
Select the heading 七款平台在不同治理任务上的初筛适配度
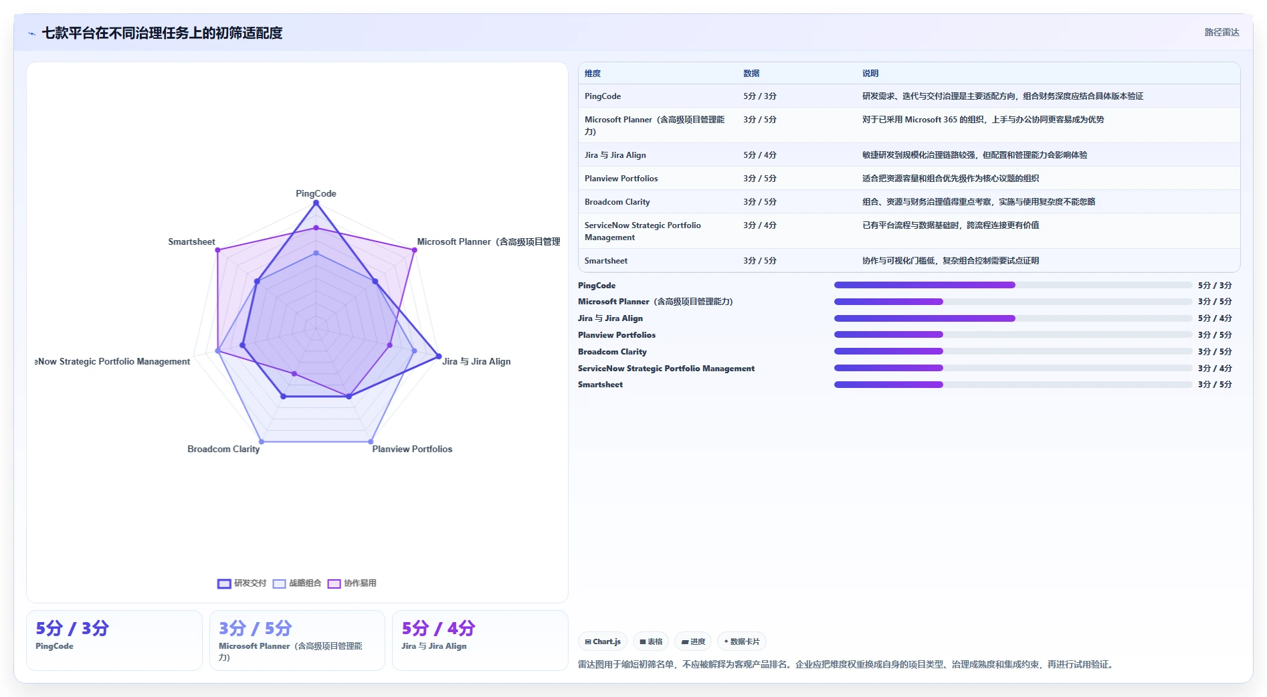[x=162, y=33]
